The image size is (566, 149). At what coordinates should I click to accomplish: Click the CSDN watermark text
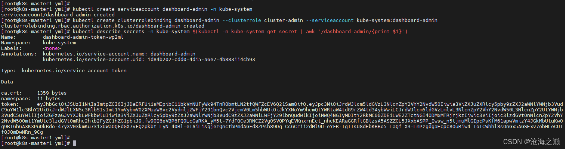tap(533, 142)
